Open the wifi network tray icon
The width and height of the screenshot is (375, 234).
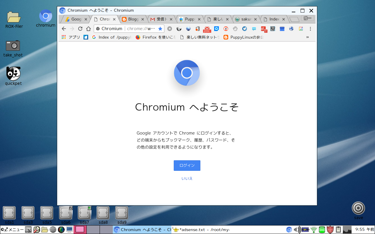point(314,230)
